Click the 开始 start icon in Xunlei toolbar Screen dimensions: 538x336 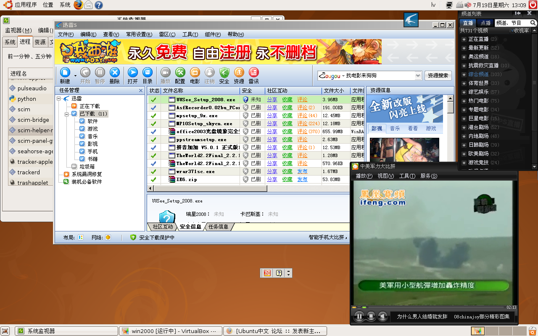(85, 72)
